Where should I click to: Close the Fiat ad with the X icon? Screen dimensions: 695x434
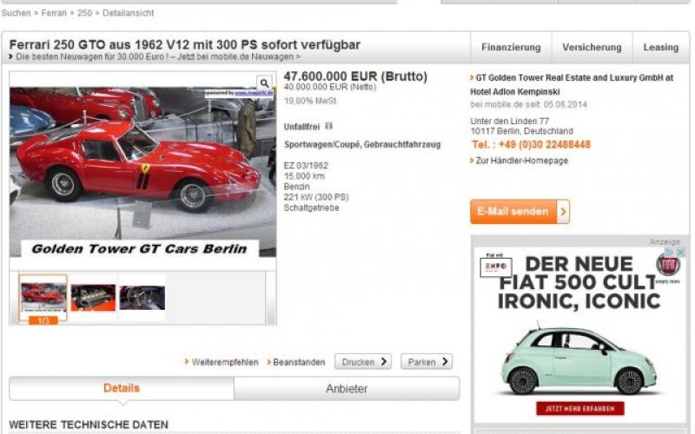click(x=681, y=253)
